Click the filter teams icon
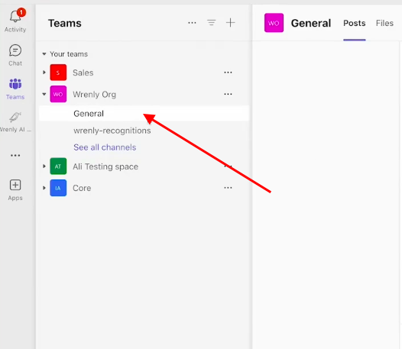The image size is (402, 349). [x=211, y=23]
